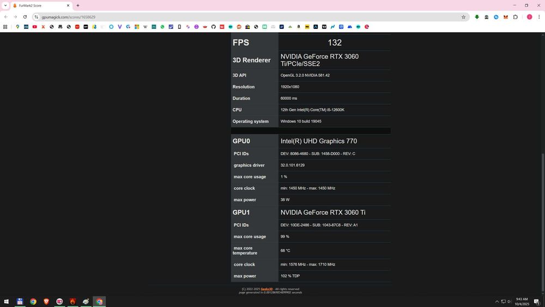Select the GPU0 PCI IDs value
Image resolution: width=545 pixels, height=307 pixels.
point(318,153)
